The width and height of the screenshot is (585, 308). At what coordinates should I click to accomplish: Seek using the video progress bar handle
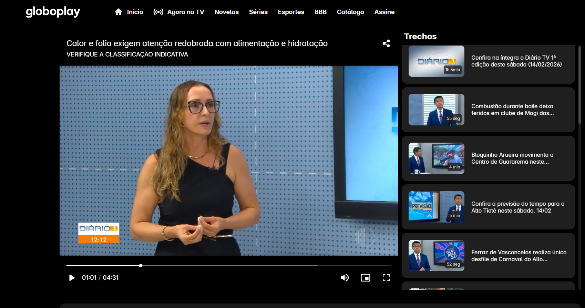point(141,266)
